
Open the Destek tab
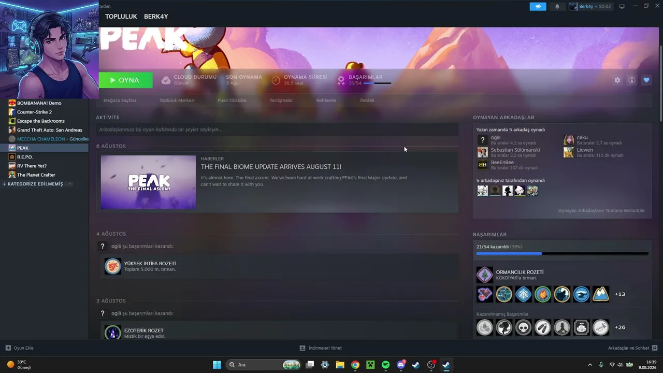pyautogui.click(x=367, y=101)
